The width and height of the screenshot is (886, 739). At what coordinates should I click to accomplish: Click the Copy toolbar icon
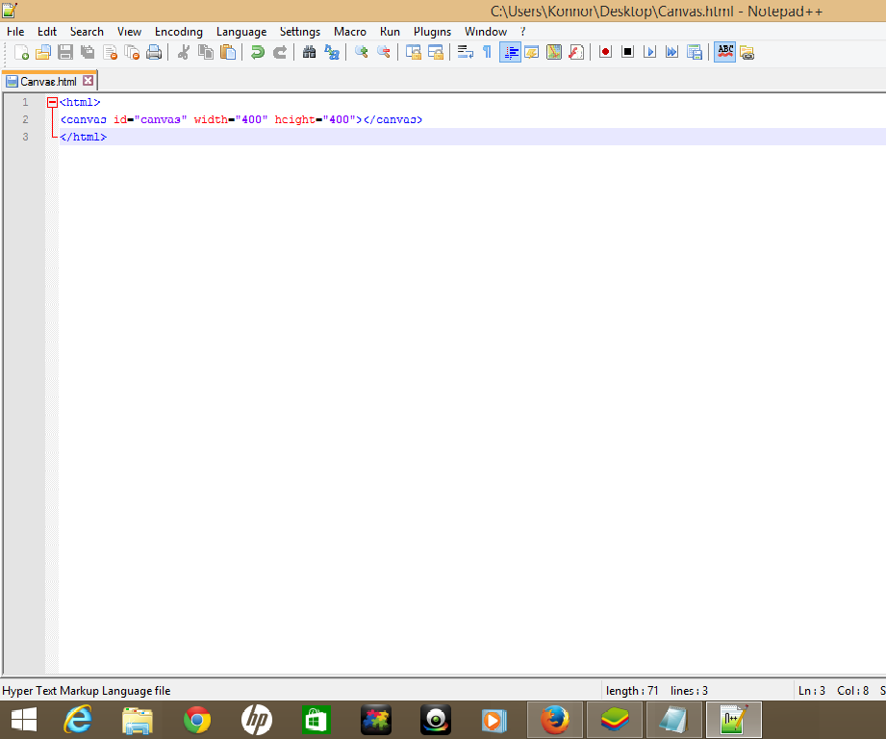[x=206, y=53]
